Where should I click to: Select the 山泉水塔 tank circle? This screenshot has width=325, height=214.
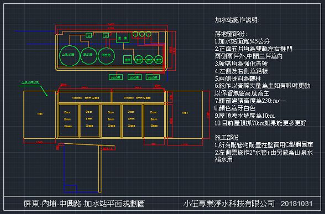(70, 55)
